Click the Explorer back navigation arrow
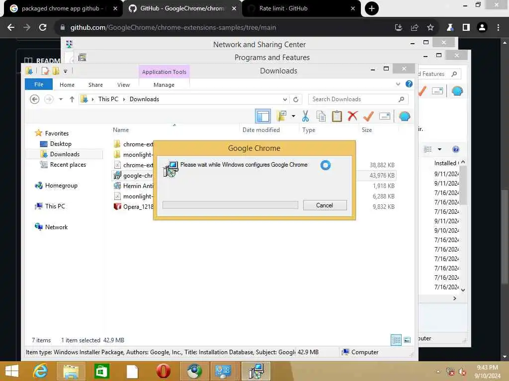The height and width of the screenshot is (381, 509). point(34,99)
